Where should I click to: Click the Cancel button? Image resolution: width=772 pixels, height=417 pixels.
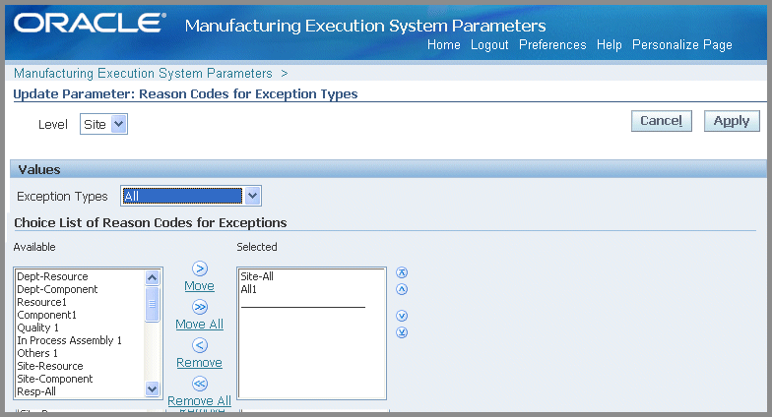pos(662,121)
